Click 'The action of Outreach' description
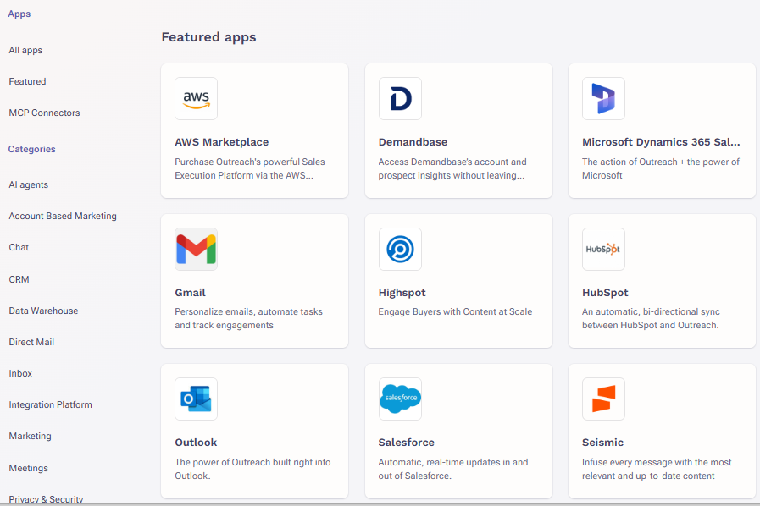The height and width of the screenshot is (506, 760). coord(661,168)
